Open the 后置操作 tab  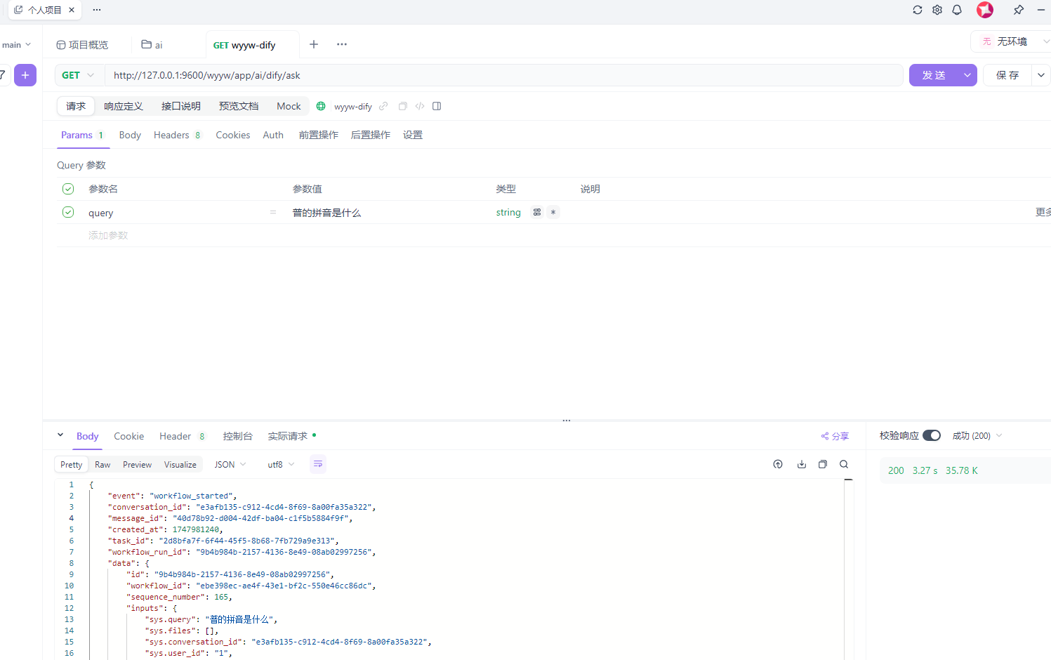tap(371, 135)
